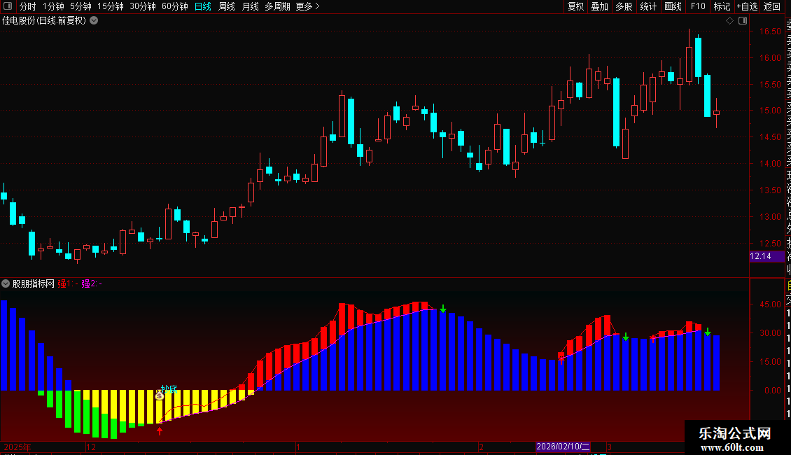This screenshot has height=455, width=791.
Task: Click the panel layout icon at top-left
Action: click(x=8, y=6)
